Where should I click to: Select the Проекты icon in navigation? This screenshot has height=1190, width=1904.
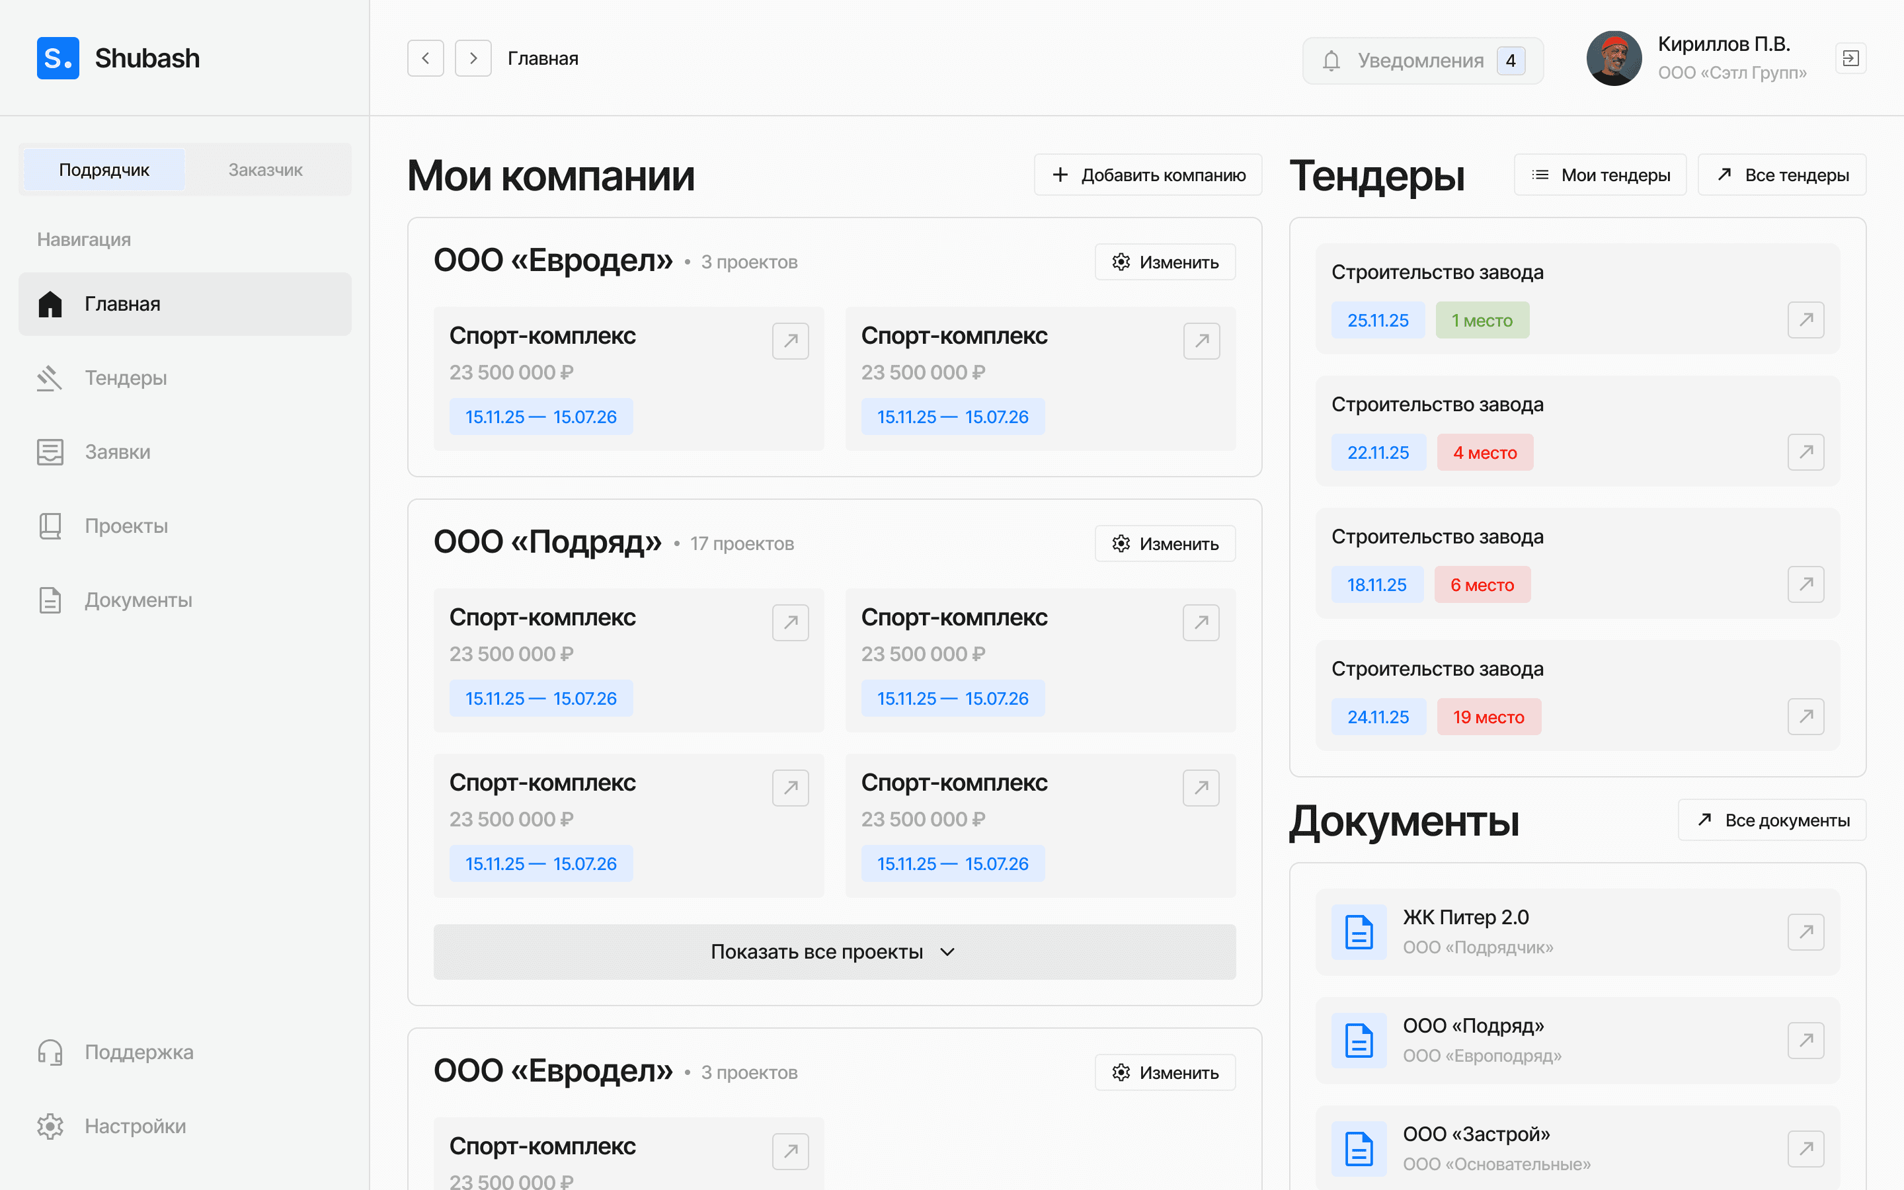50,526
